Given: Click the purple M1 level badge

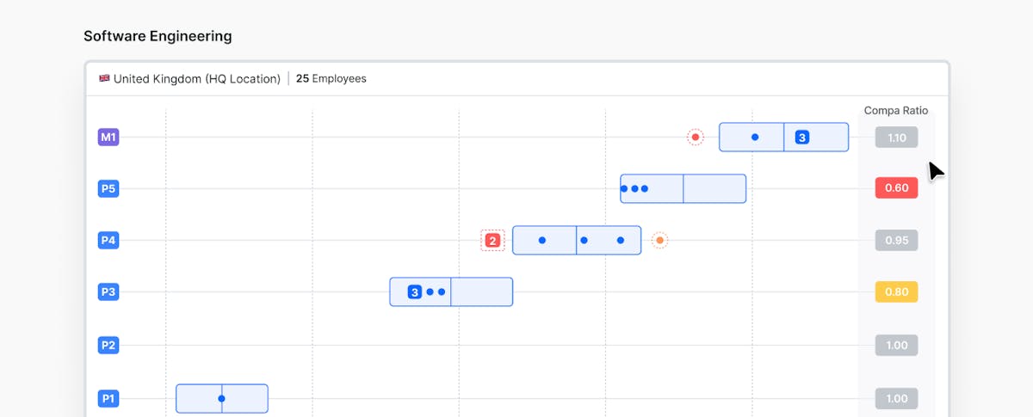Looking at the screenshot, I should pyautogui.click(x=108, y=137).
